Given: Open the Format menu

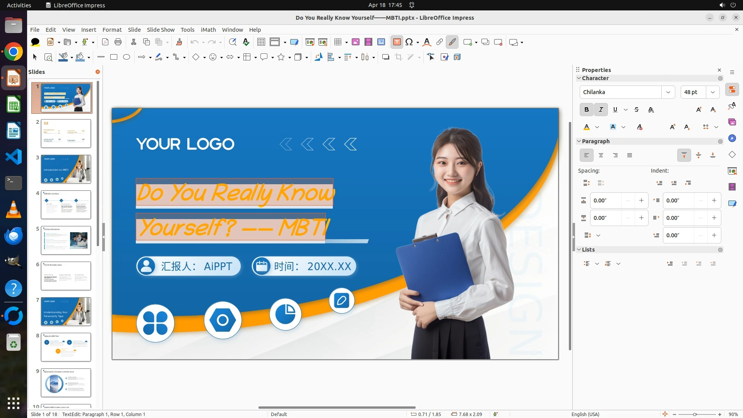Looking at the screenshot, I should click(112, 30).
